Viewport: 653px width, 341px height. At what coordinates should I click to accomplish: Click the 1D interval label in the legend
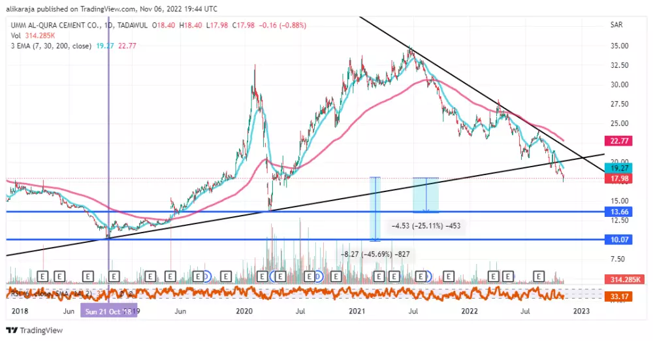(108, 25)
